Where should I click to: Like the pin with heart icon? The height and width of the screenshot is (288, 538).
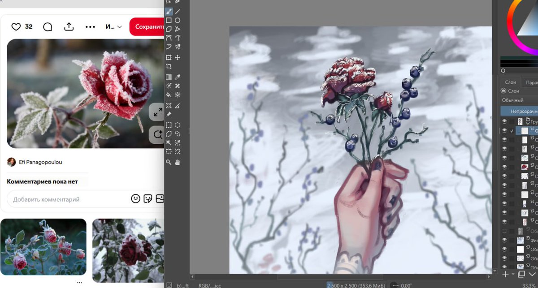16,27
